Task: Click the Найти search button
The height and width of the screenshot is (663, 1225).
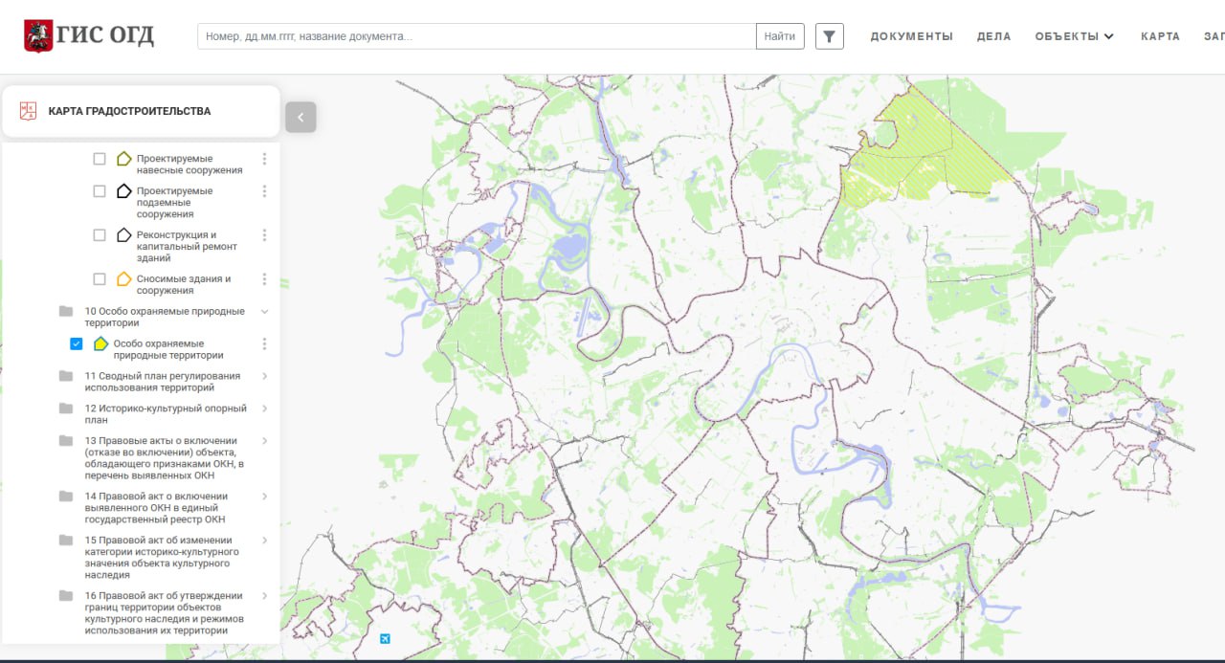Action: click(x=780, y=36)
